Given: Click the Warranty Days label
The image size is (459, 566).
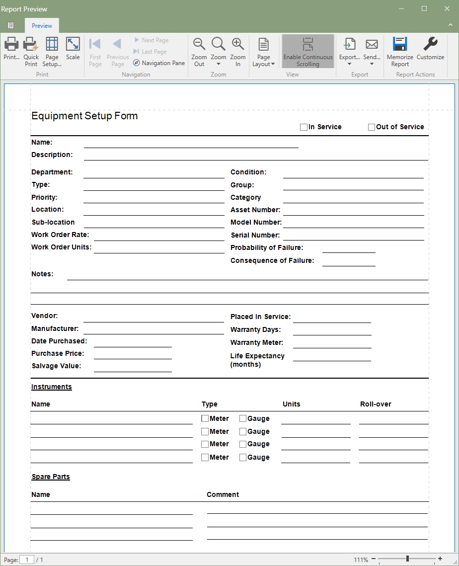Looking at the screenshot, I should pyautogui.click(x=255, y=329).
